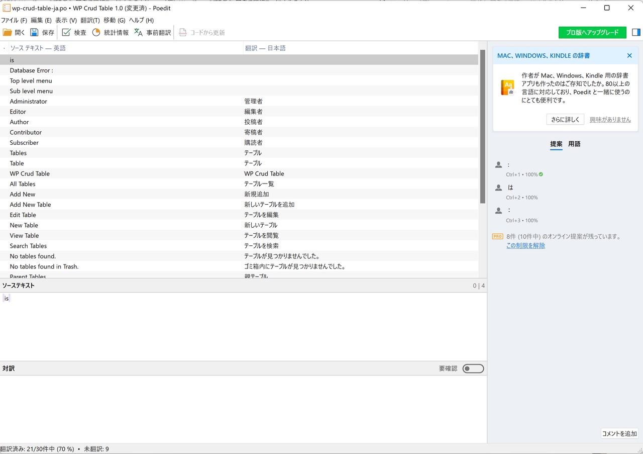Close the dictionary promotion banner

tap(629, 56)
